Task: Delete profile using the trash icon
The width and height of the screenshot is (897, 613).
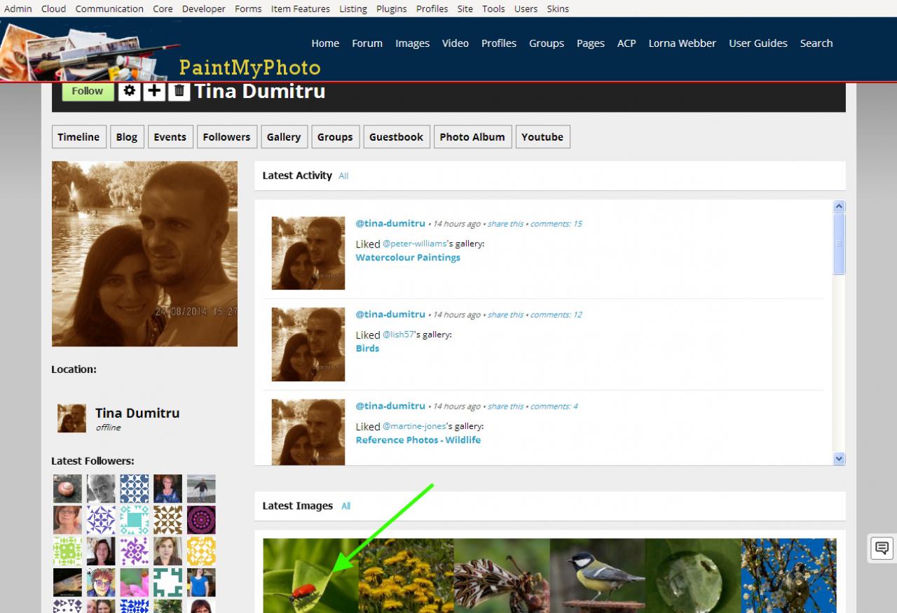Action: (x=179, y=91)
